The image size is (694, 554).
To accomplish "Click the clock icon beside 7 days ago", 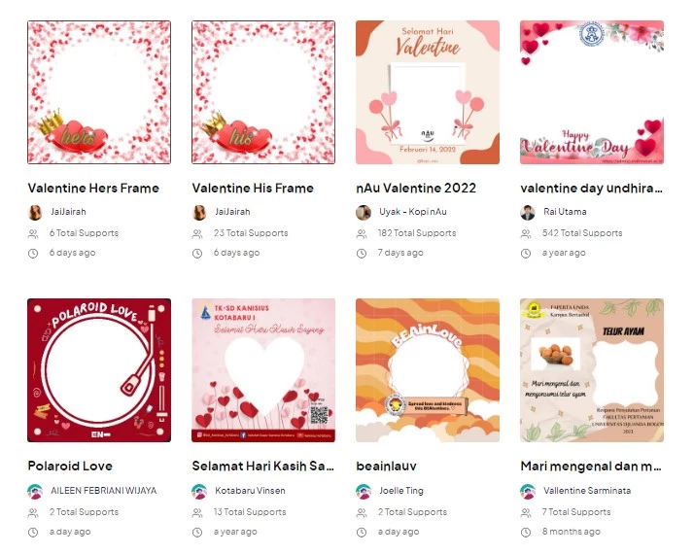I will (362, 254).
